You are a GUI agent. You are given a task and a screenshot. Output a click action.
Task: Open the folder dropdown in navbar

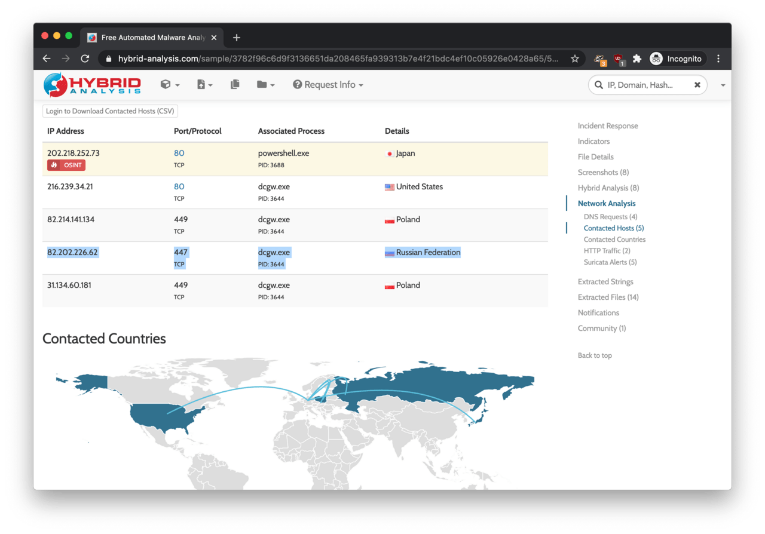point(266,85)
